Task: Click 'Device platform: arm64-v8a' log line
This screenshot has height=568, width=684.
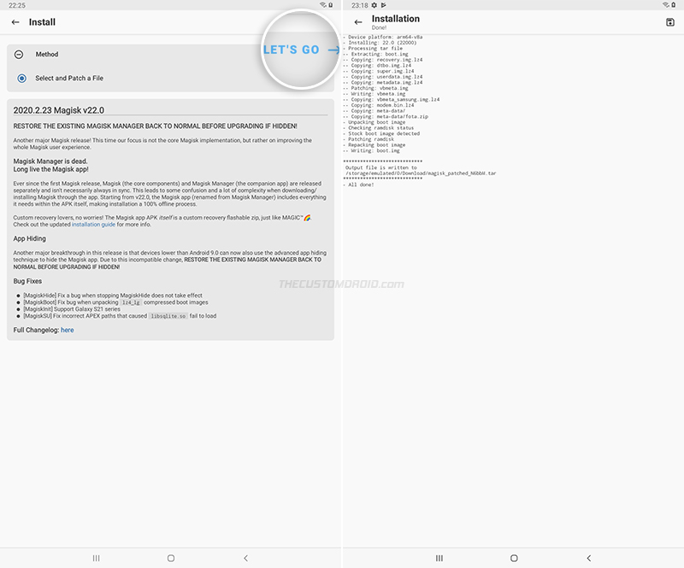Action: click(x=383, y=37)
